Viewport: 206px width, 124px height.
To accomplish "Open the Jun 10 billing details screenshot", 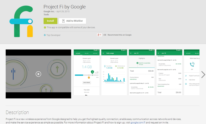I will (169, 72).
